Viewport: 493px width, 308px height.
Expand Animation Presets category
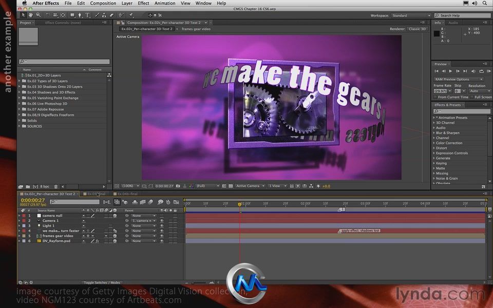(x=434, y=118)
